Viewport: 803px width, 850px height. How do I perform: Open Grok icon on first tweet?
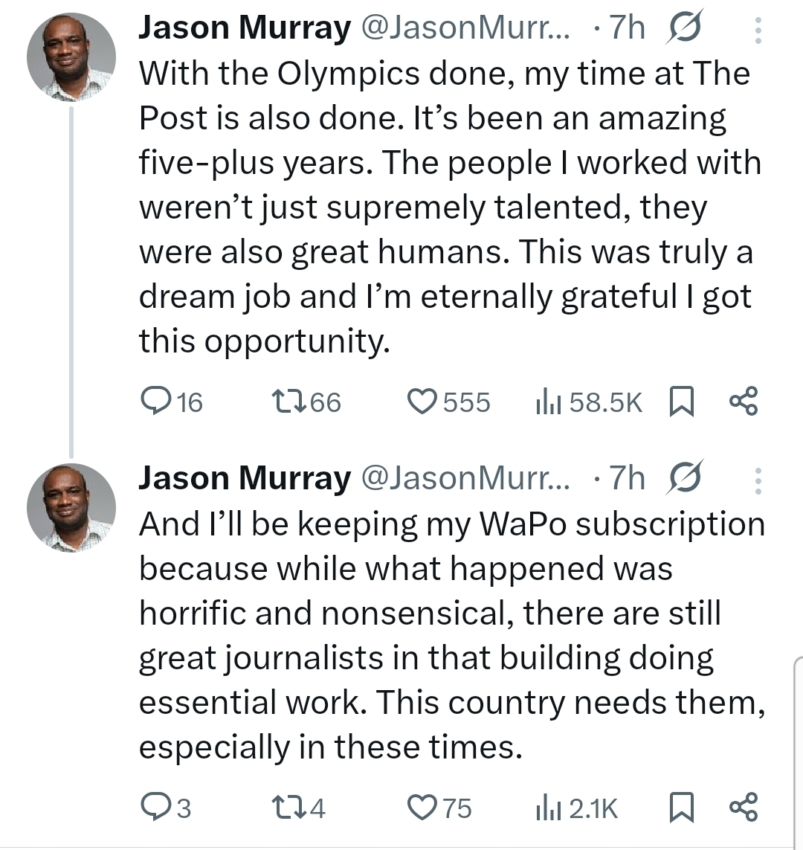(x=684, y=28)
